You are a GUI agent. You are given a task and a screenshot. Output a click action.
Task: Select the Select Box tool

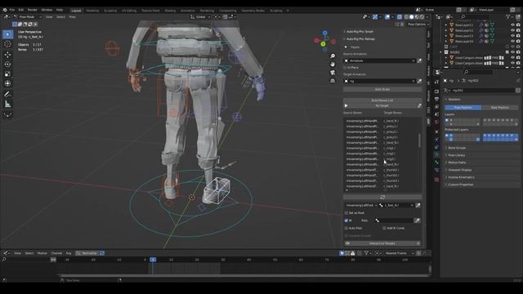pyautogui.click(x=7, y=34)
